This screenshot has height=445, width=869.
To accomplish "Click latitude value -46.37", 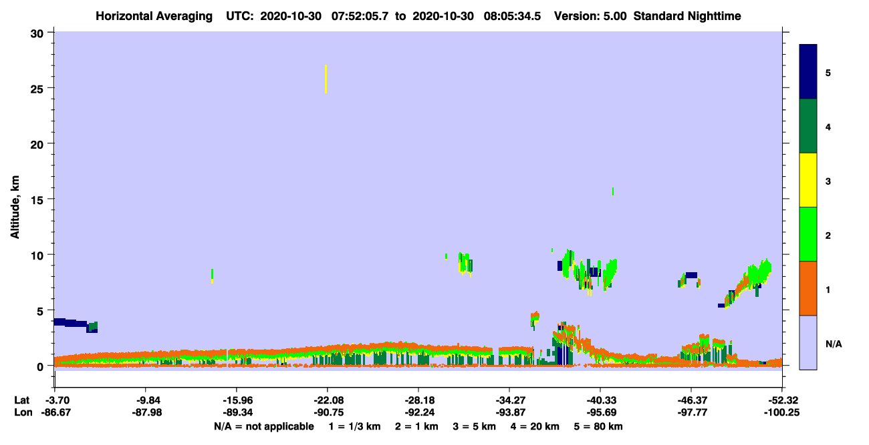I will point(691,400).
